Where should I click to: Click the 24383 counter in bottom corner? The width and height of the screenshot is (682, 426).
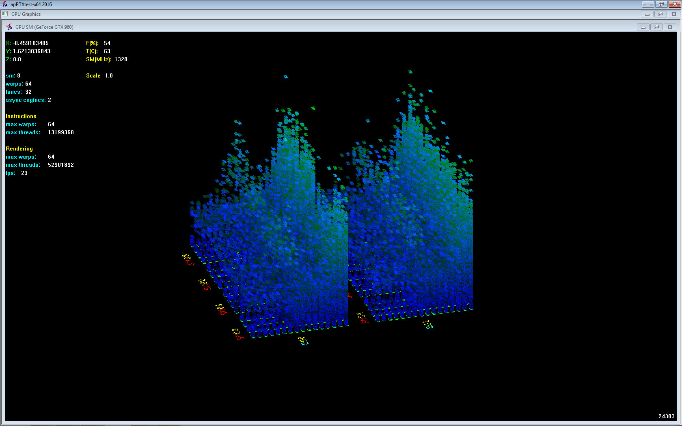666,416
